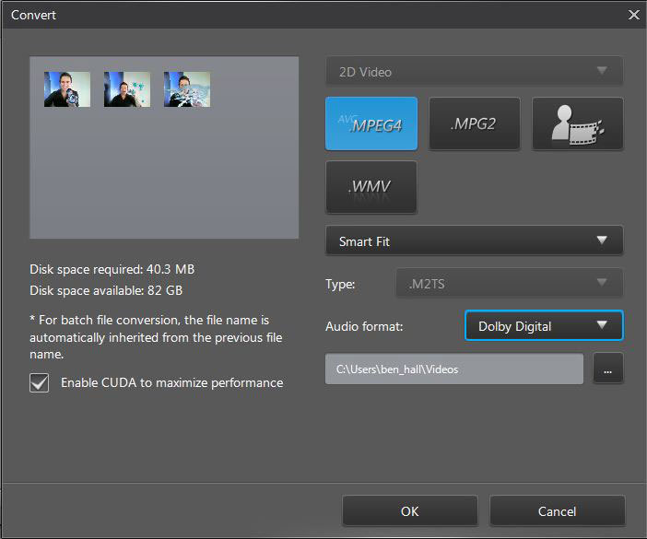Toggle Enable CUDA checkbox
Image resolution: width=647 pixels, height=539 pixels.
coord(40,382)
